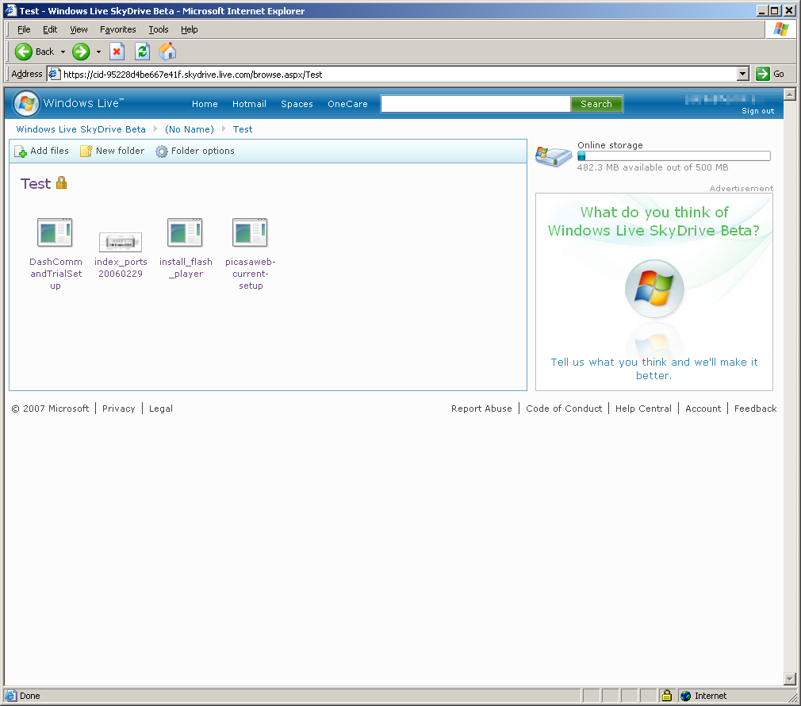801x706 pixels.
Task: Click the (No Name) breadcrumb
Action: click(x=189, y=129)
